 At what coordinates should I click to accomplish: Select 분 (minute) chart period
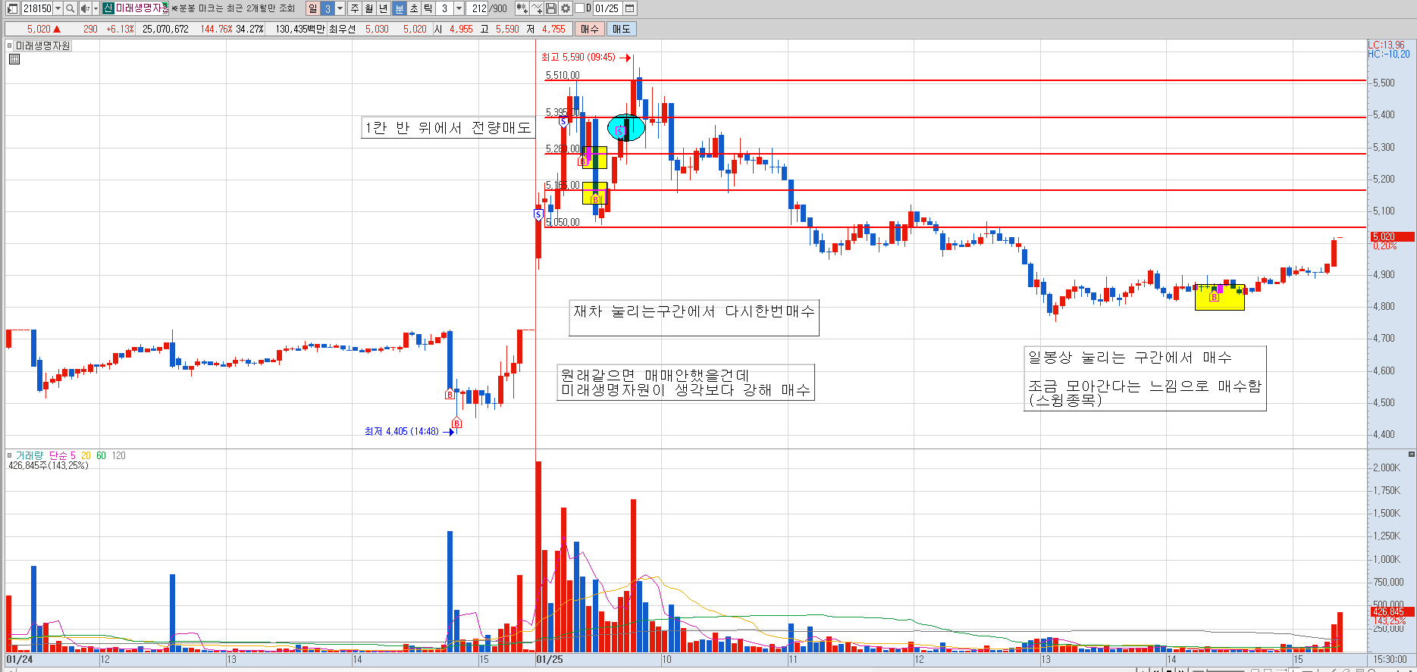click(x=400, y=8)
